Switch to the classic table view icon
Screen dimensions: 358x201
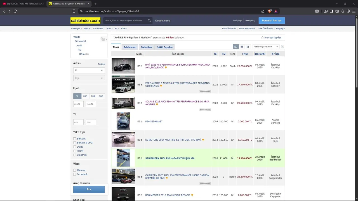(236, 47)
